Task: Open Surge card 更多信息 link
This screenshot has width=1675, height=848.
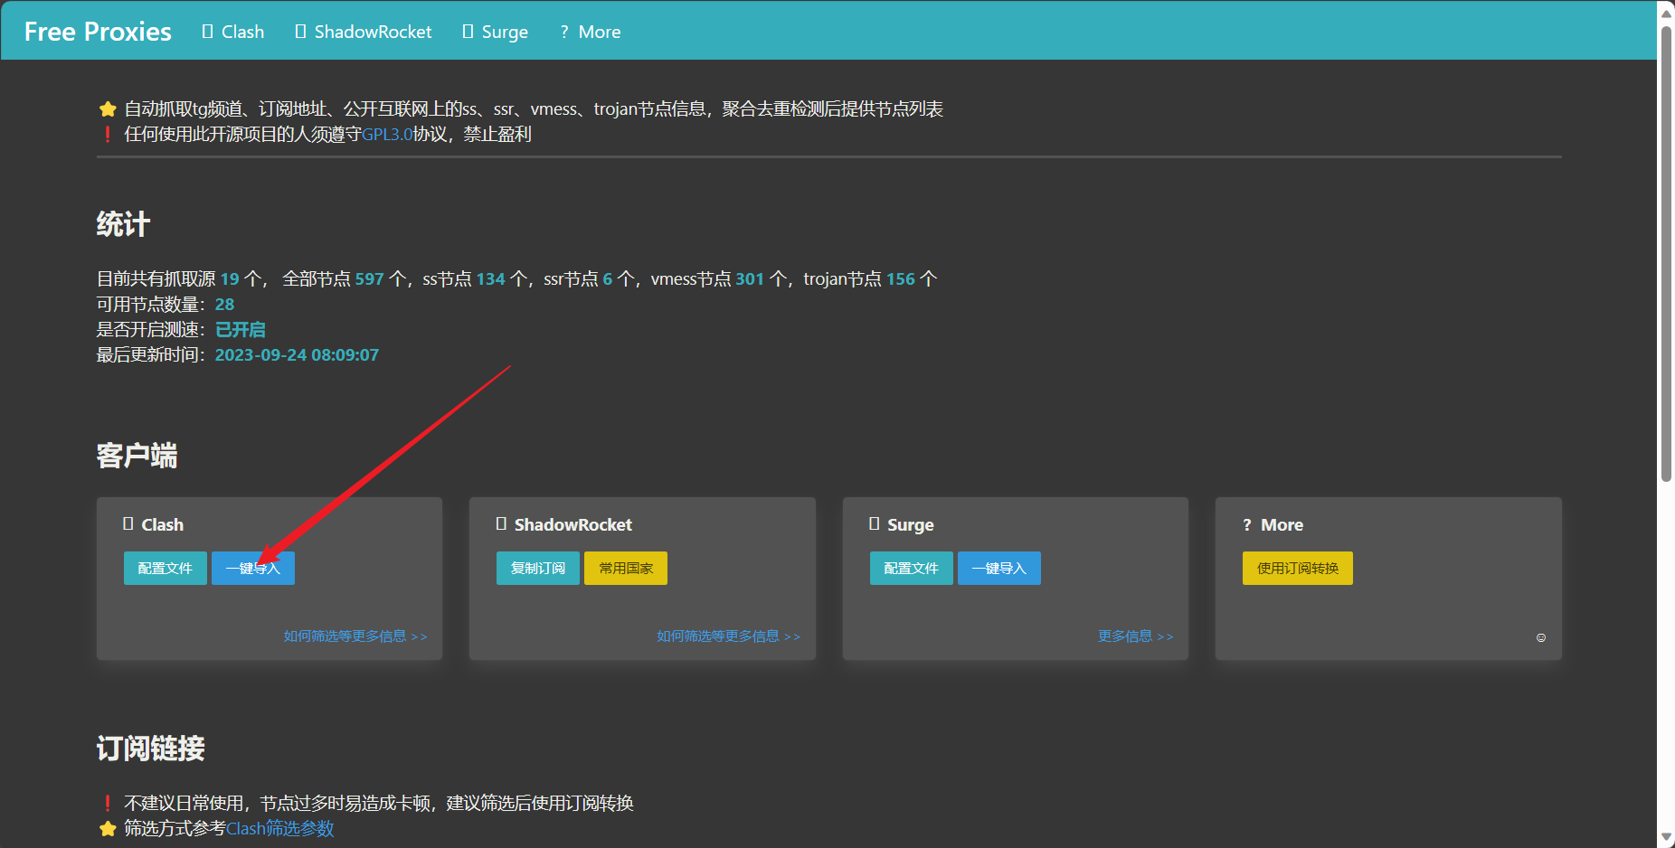Action: point(1135,636)
